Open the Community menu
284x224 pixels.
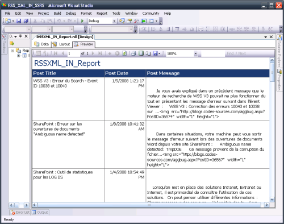pos(151,13)
